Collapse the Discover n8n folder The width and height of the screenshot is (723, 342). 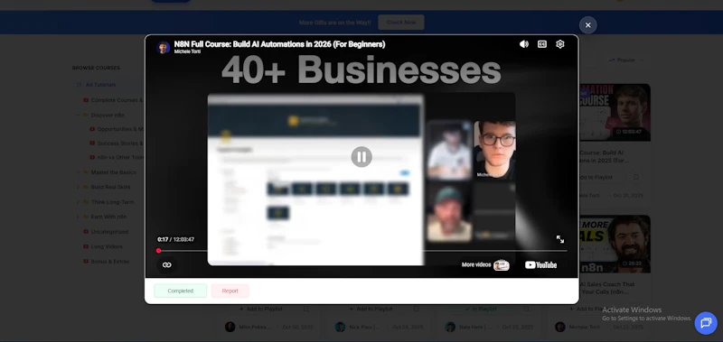(78, 116)
